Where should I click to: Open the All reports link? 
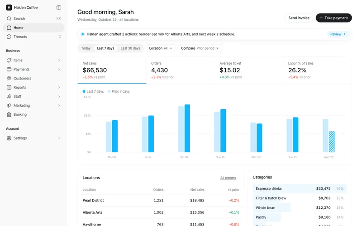(x=228, y=178)
